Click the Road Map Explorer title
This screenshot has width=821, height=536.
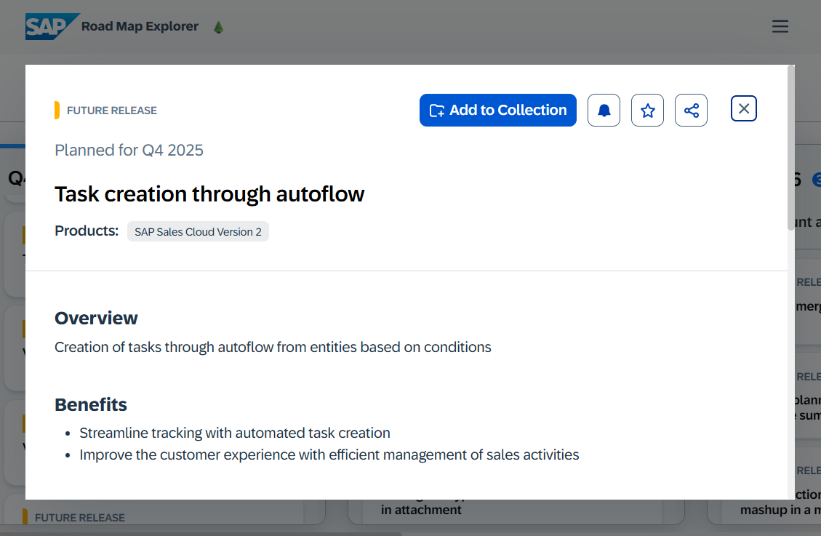[x=140, y=27]
